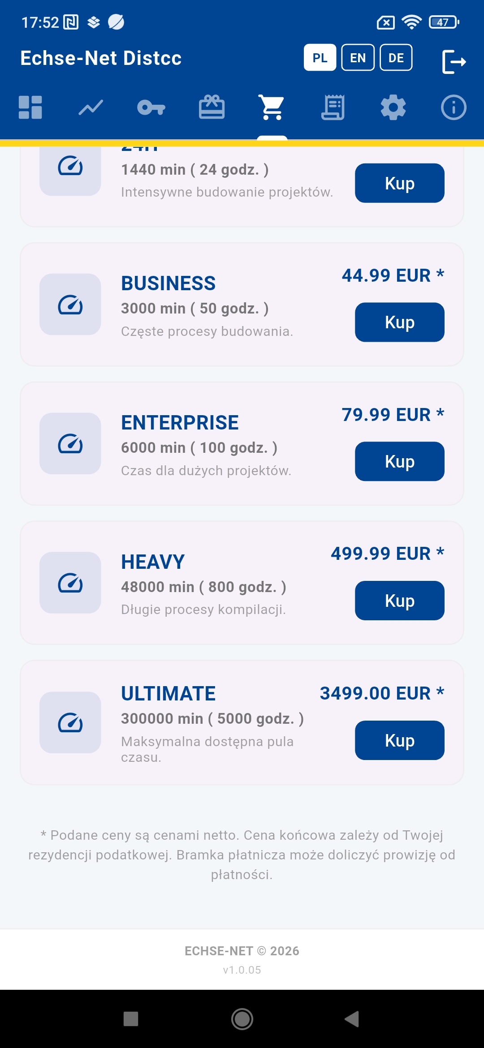Switch language to DE
Viewport: 484px width, 1048px height.
coord(396,58)
